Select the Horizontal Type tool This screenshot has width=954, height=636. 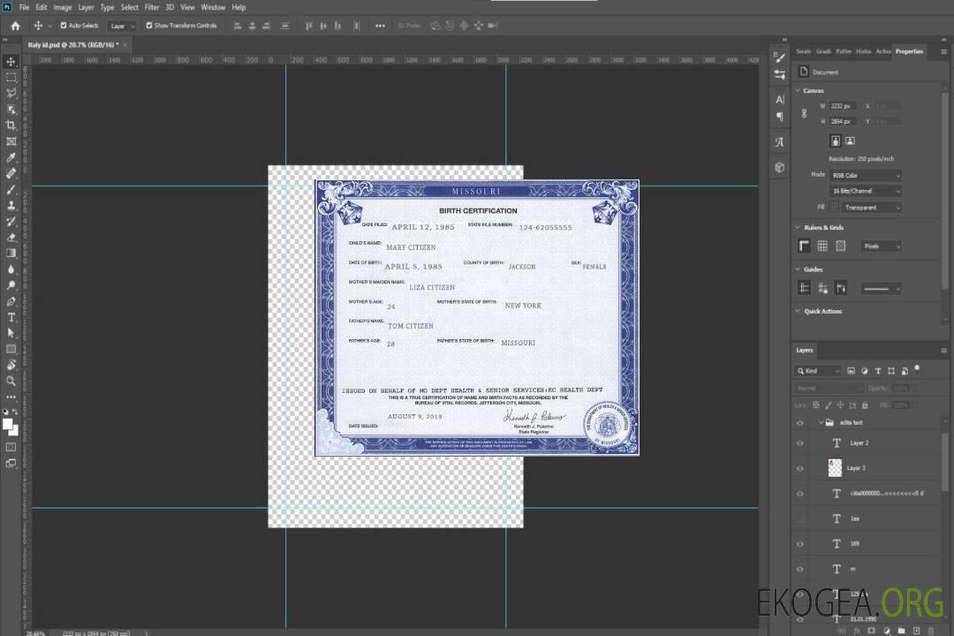click(x=11, y=317)
